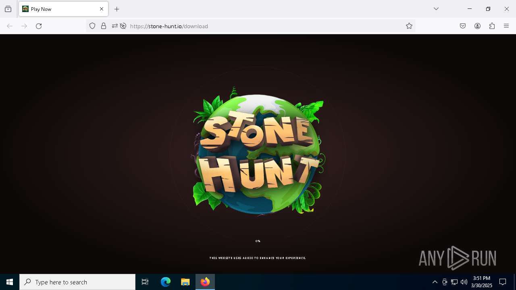Image resolution: width=516 pixels, height=290 pixels.
Task: Open the Windows Start menu
Action: 10,282
